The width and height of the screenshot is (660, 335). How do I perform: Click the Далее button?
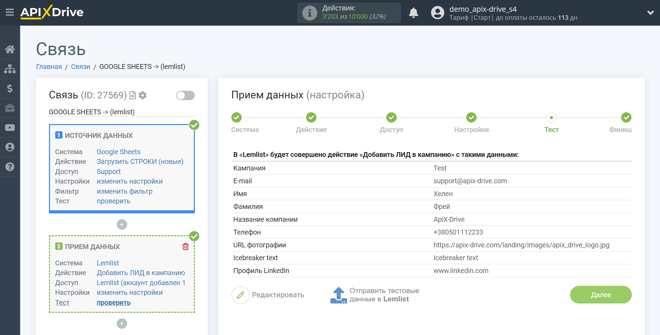tap(601, 295)
